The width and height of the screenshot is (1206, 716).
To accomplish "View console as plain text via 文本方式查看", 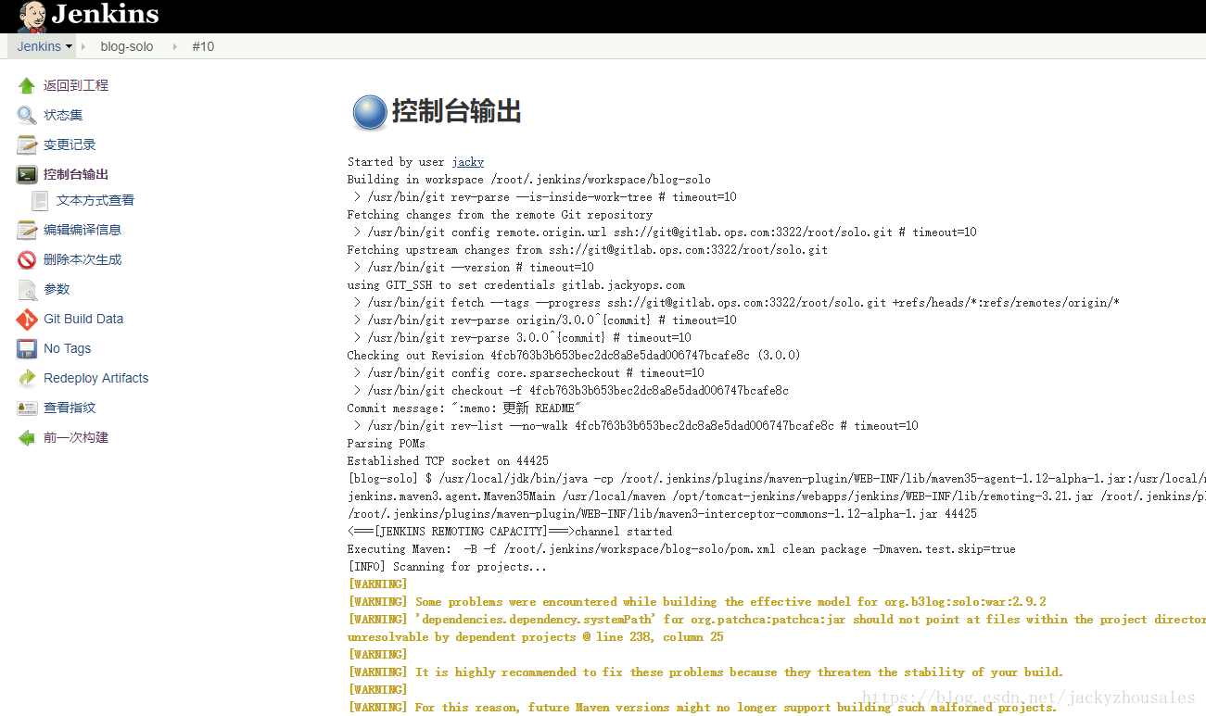I will [95, 200].
